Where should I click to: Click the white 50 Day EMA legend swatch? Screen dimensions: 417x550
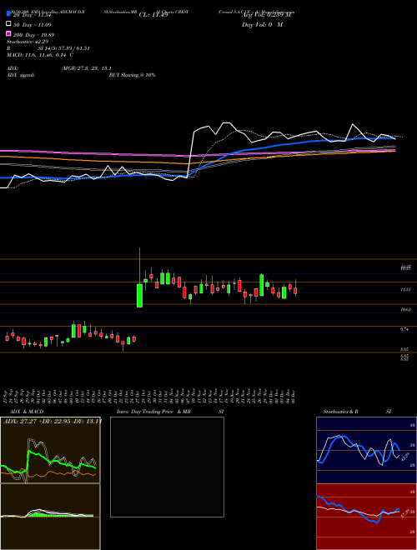[8, 24]
